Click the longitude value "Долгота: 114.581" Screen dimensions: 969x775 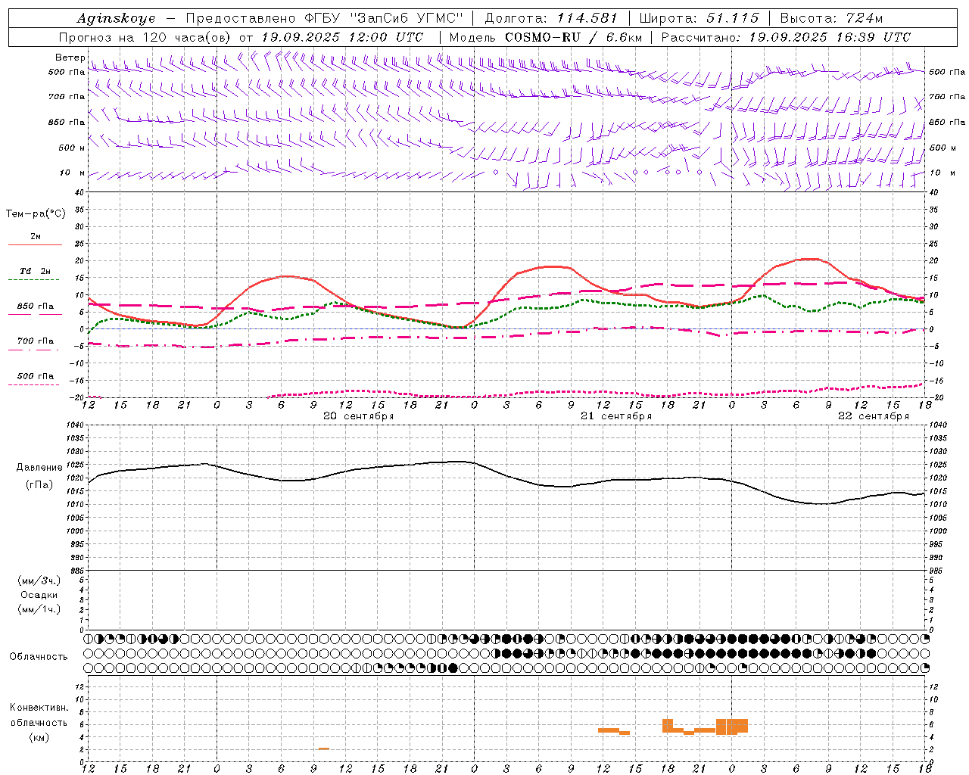click(x=551, y=18)
